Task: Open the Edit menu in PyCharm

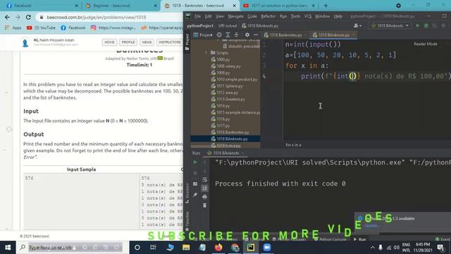Action: (x=209, y=16)
